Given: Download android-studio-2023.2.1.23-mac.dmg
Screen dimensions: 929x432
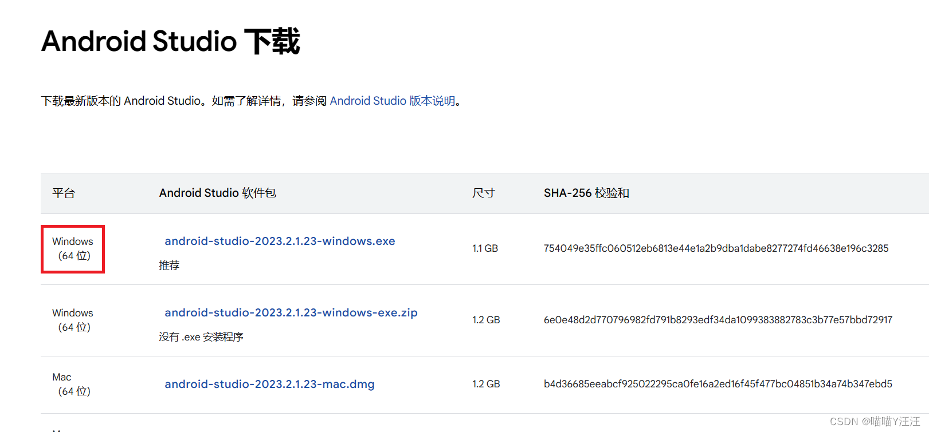Looking at the screenshot, I should pos(269,384).
